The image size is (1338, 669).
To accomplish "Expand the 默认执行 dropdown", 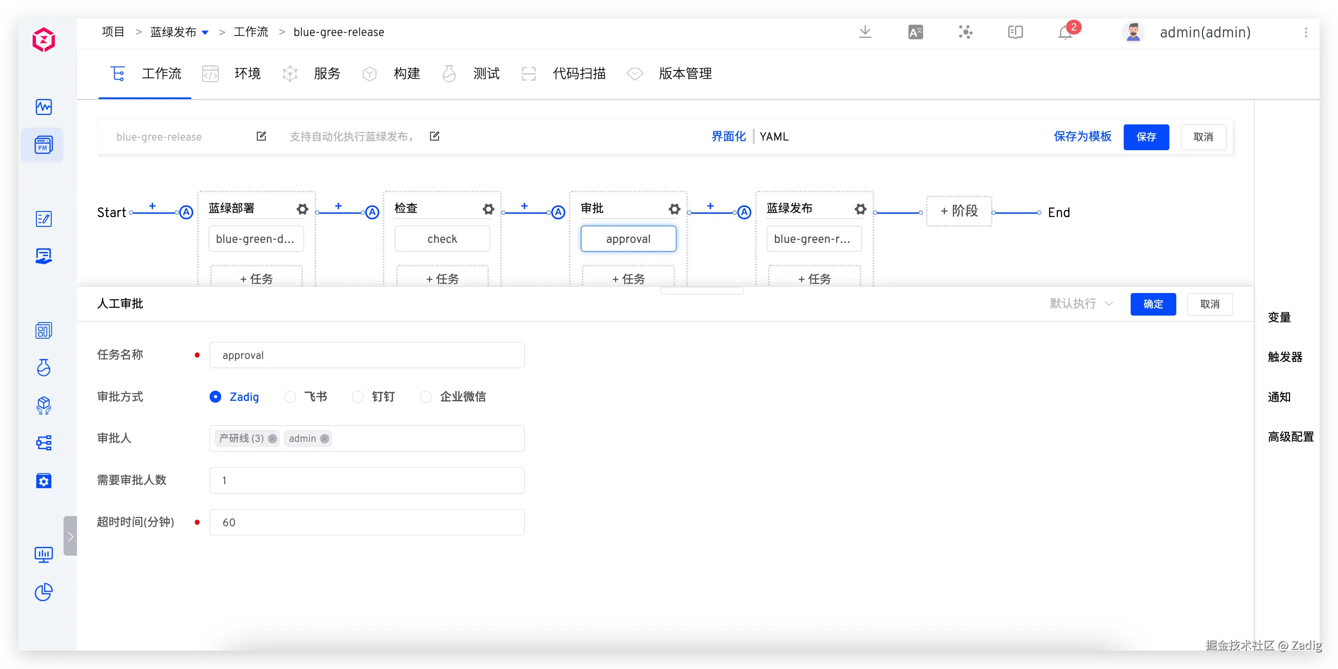I will point(1081,303).
